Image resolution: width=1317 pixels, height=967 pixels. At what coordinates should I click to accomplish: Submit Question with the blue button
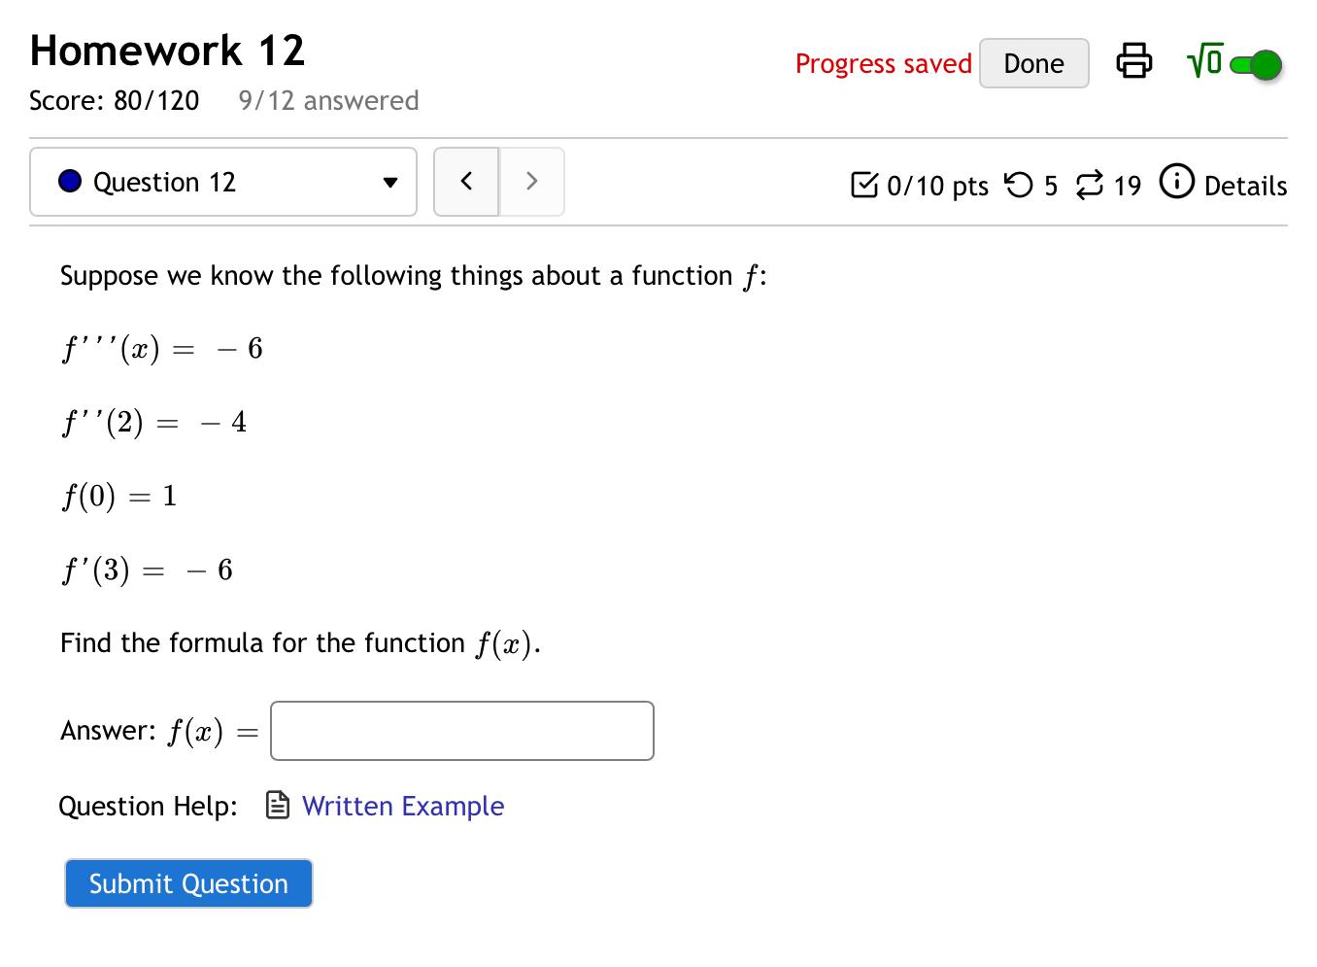(x=188, y=882)
